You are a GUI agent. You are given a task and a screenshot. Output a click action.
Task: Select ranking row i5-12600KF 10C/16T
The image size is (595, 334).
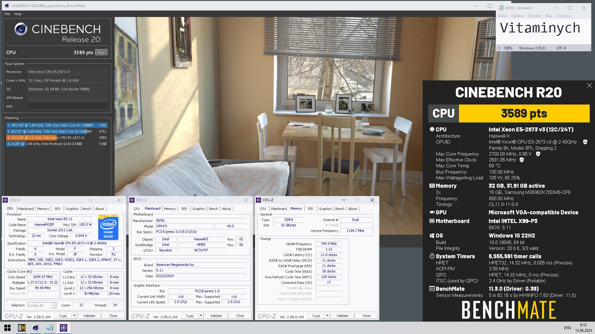pos(57,125)
